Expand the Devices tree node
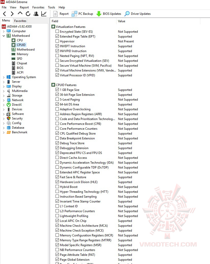This screenshot has height=264, width=210. [4, 109]
